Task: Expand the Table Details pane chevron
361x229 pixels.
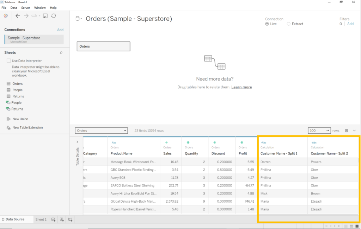Action: tap(77, 142)
